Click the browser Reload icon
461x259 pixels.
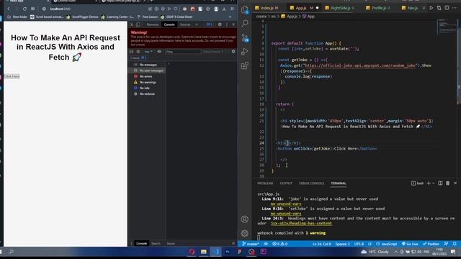(24, 9)
